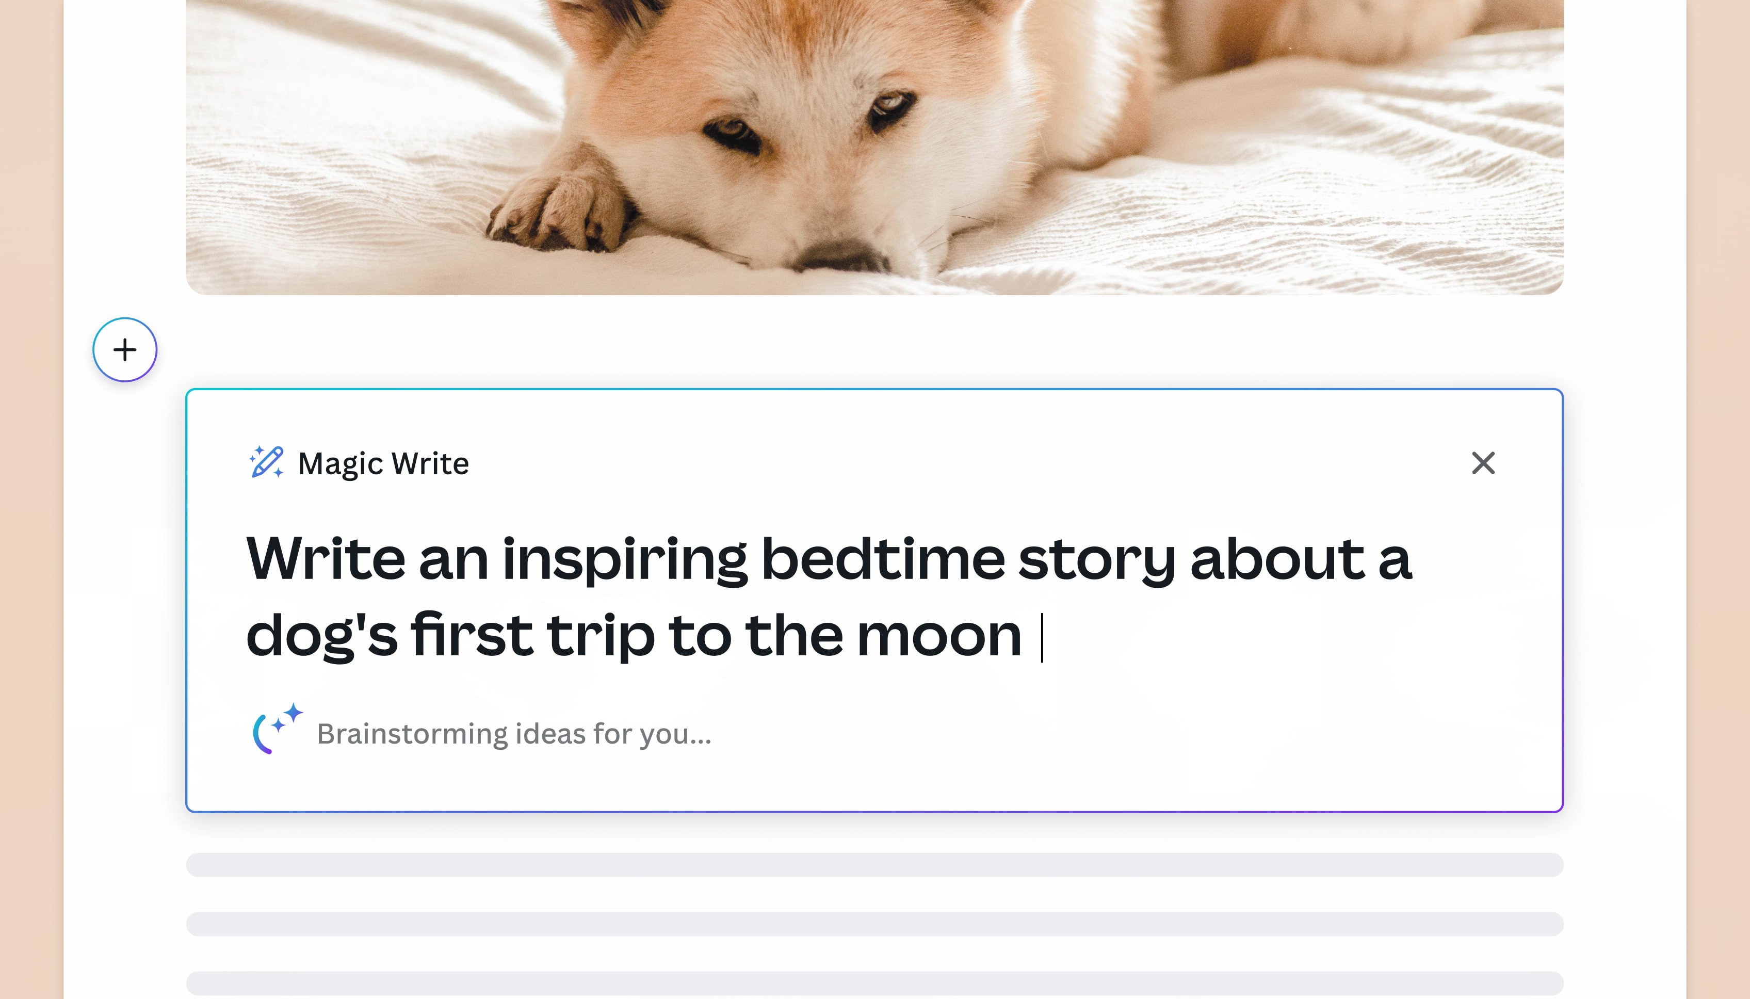Click the Magic Write title label
Screen dimensions: 1750x999
(383, 464)
